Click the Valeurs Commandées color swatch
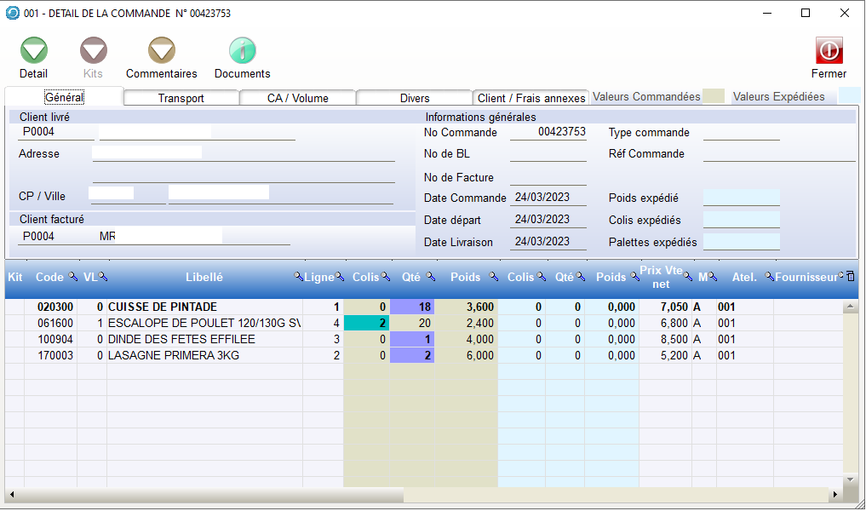866x511 pixels. click(713, 96)
